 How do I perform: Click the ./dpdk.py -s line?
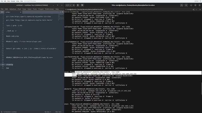point(11,31)
